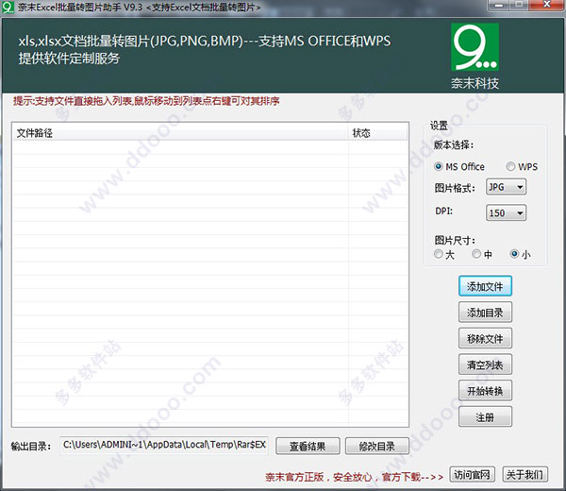The image size is (566, 491).
Task: Click the 状态 column header
Action: (x=377, y=133)
